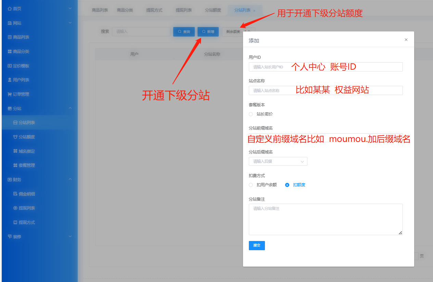This screenshot has width=433, height=282.
Task: Select the 扣额度 radio option
Action: click(x=287, y=185)
